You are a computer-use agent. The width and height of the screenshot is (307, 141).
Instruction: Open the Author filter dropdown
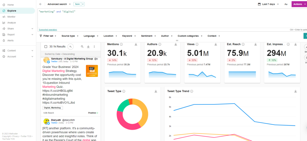pyautogui.click(x=167, y=36)
